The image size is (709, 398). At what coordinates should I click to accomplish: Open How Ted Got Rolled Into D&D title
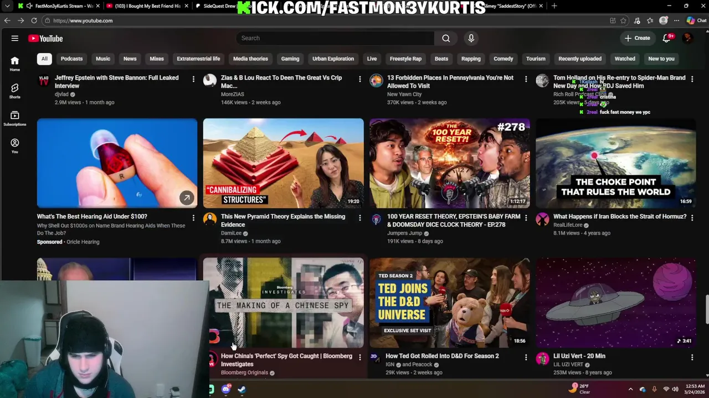(442, 356)
